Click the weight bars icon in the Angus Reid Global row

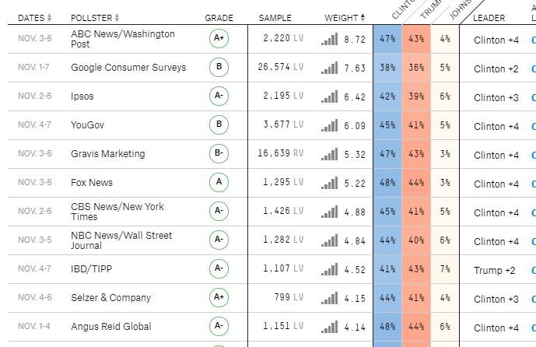pyautogui.click(x=329, y=327)
